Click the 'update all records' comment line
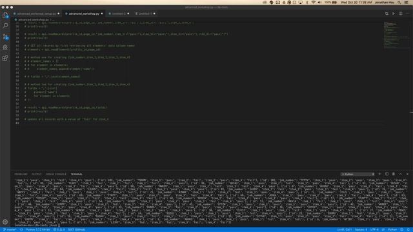Image resolution: width=413 pixels, height=232 pixels. point(66,119)
